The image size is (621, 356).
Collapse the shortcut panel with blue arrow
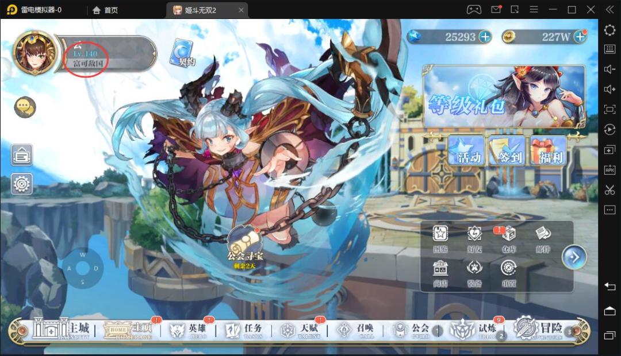(574, 257)
